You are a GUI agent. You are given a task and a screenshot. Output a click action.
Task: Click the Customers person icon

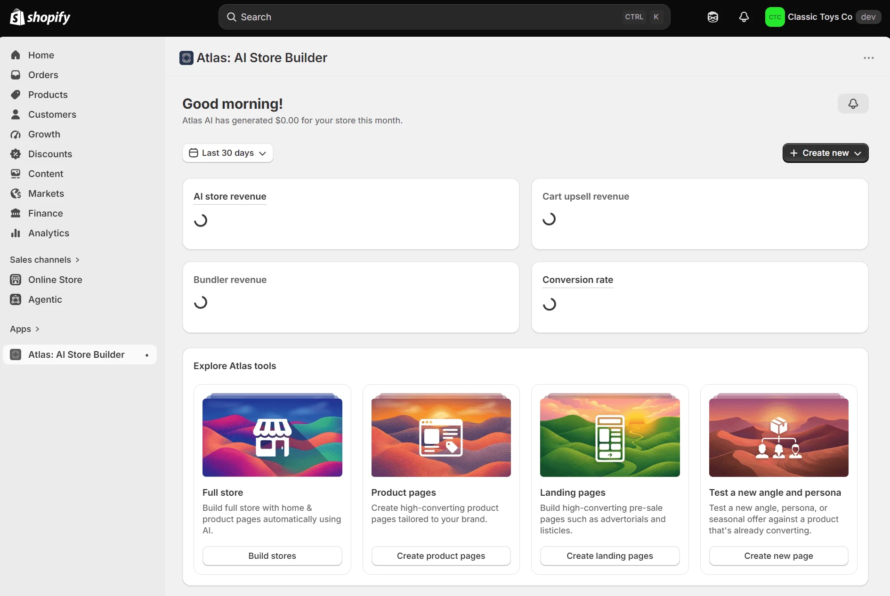[16, 114]
